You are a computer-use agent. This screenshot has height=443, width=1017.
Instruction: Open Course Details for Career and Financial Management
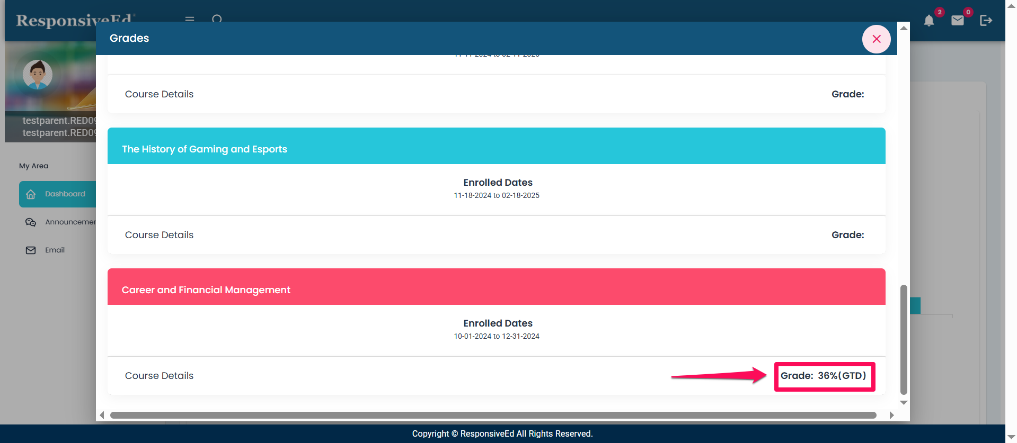tap(159, 376)
